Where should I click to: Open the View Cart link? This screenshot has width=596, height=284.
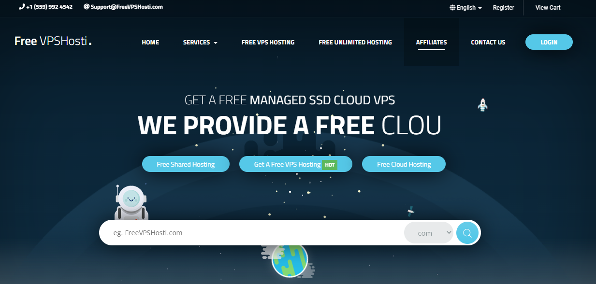point(548,8)
